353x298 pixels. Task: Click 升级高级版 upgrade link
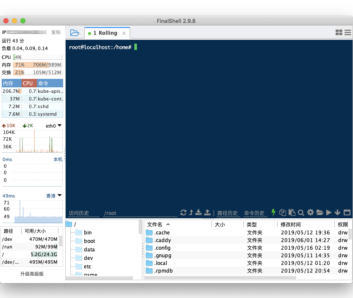(32, 274)
